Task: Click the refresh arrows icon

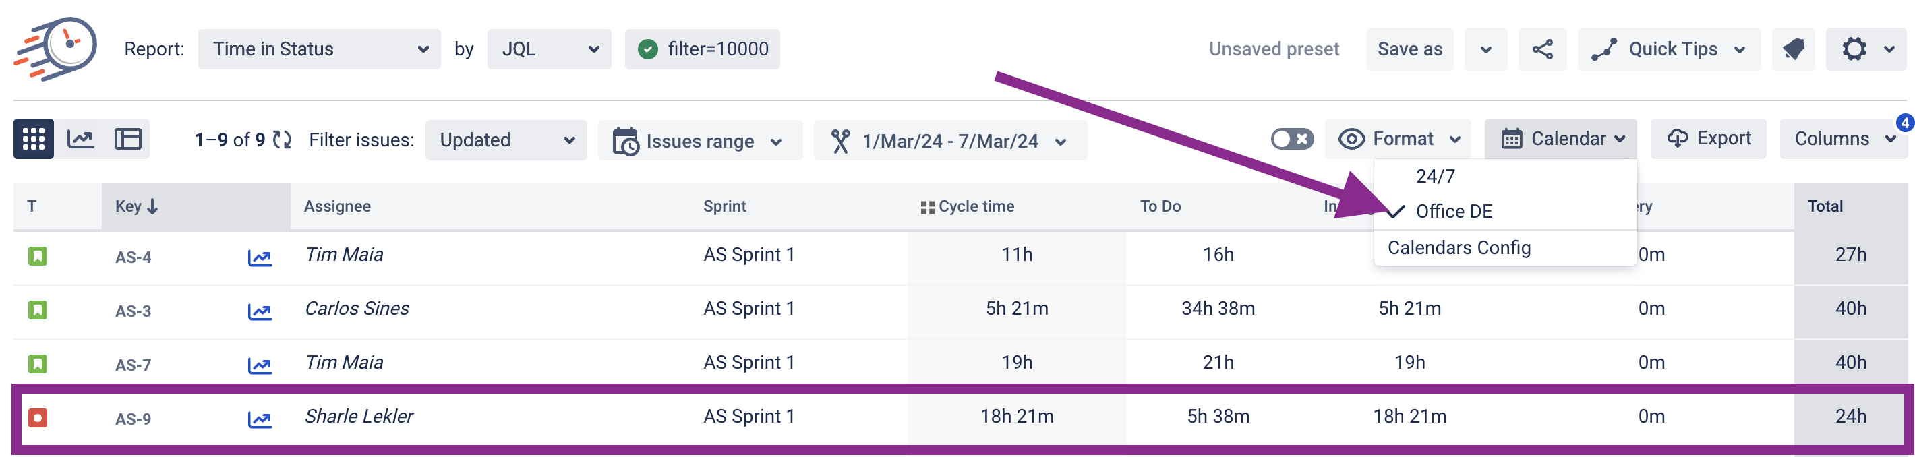Action: pos(282,140)
